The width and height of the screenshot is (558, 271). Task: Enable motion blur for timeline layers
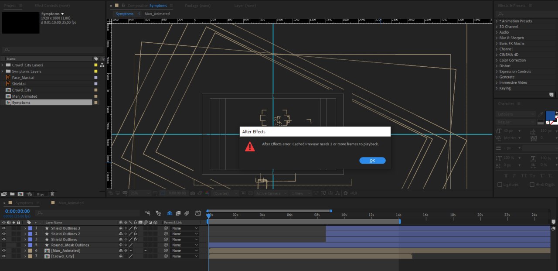click(x=187, y=213)
